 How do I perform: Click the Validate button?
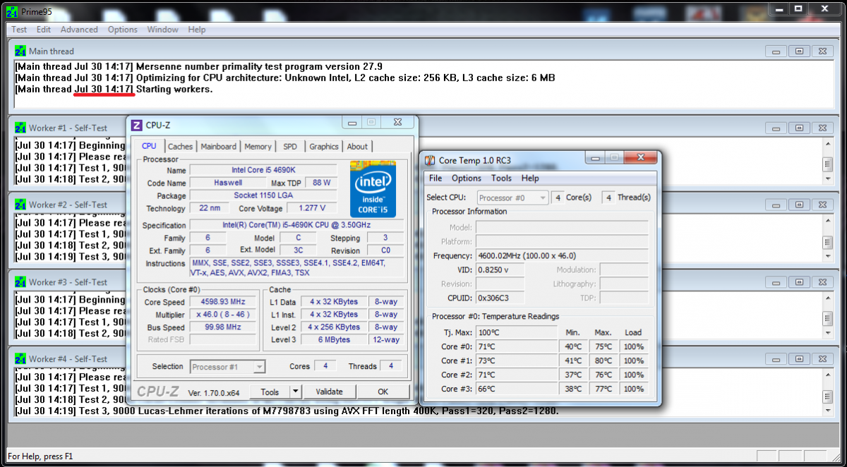click(x=329, y=392)
